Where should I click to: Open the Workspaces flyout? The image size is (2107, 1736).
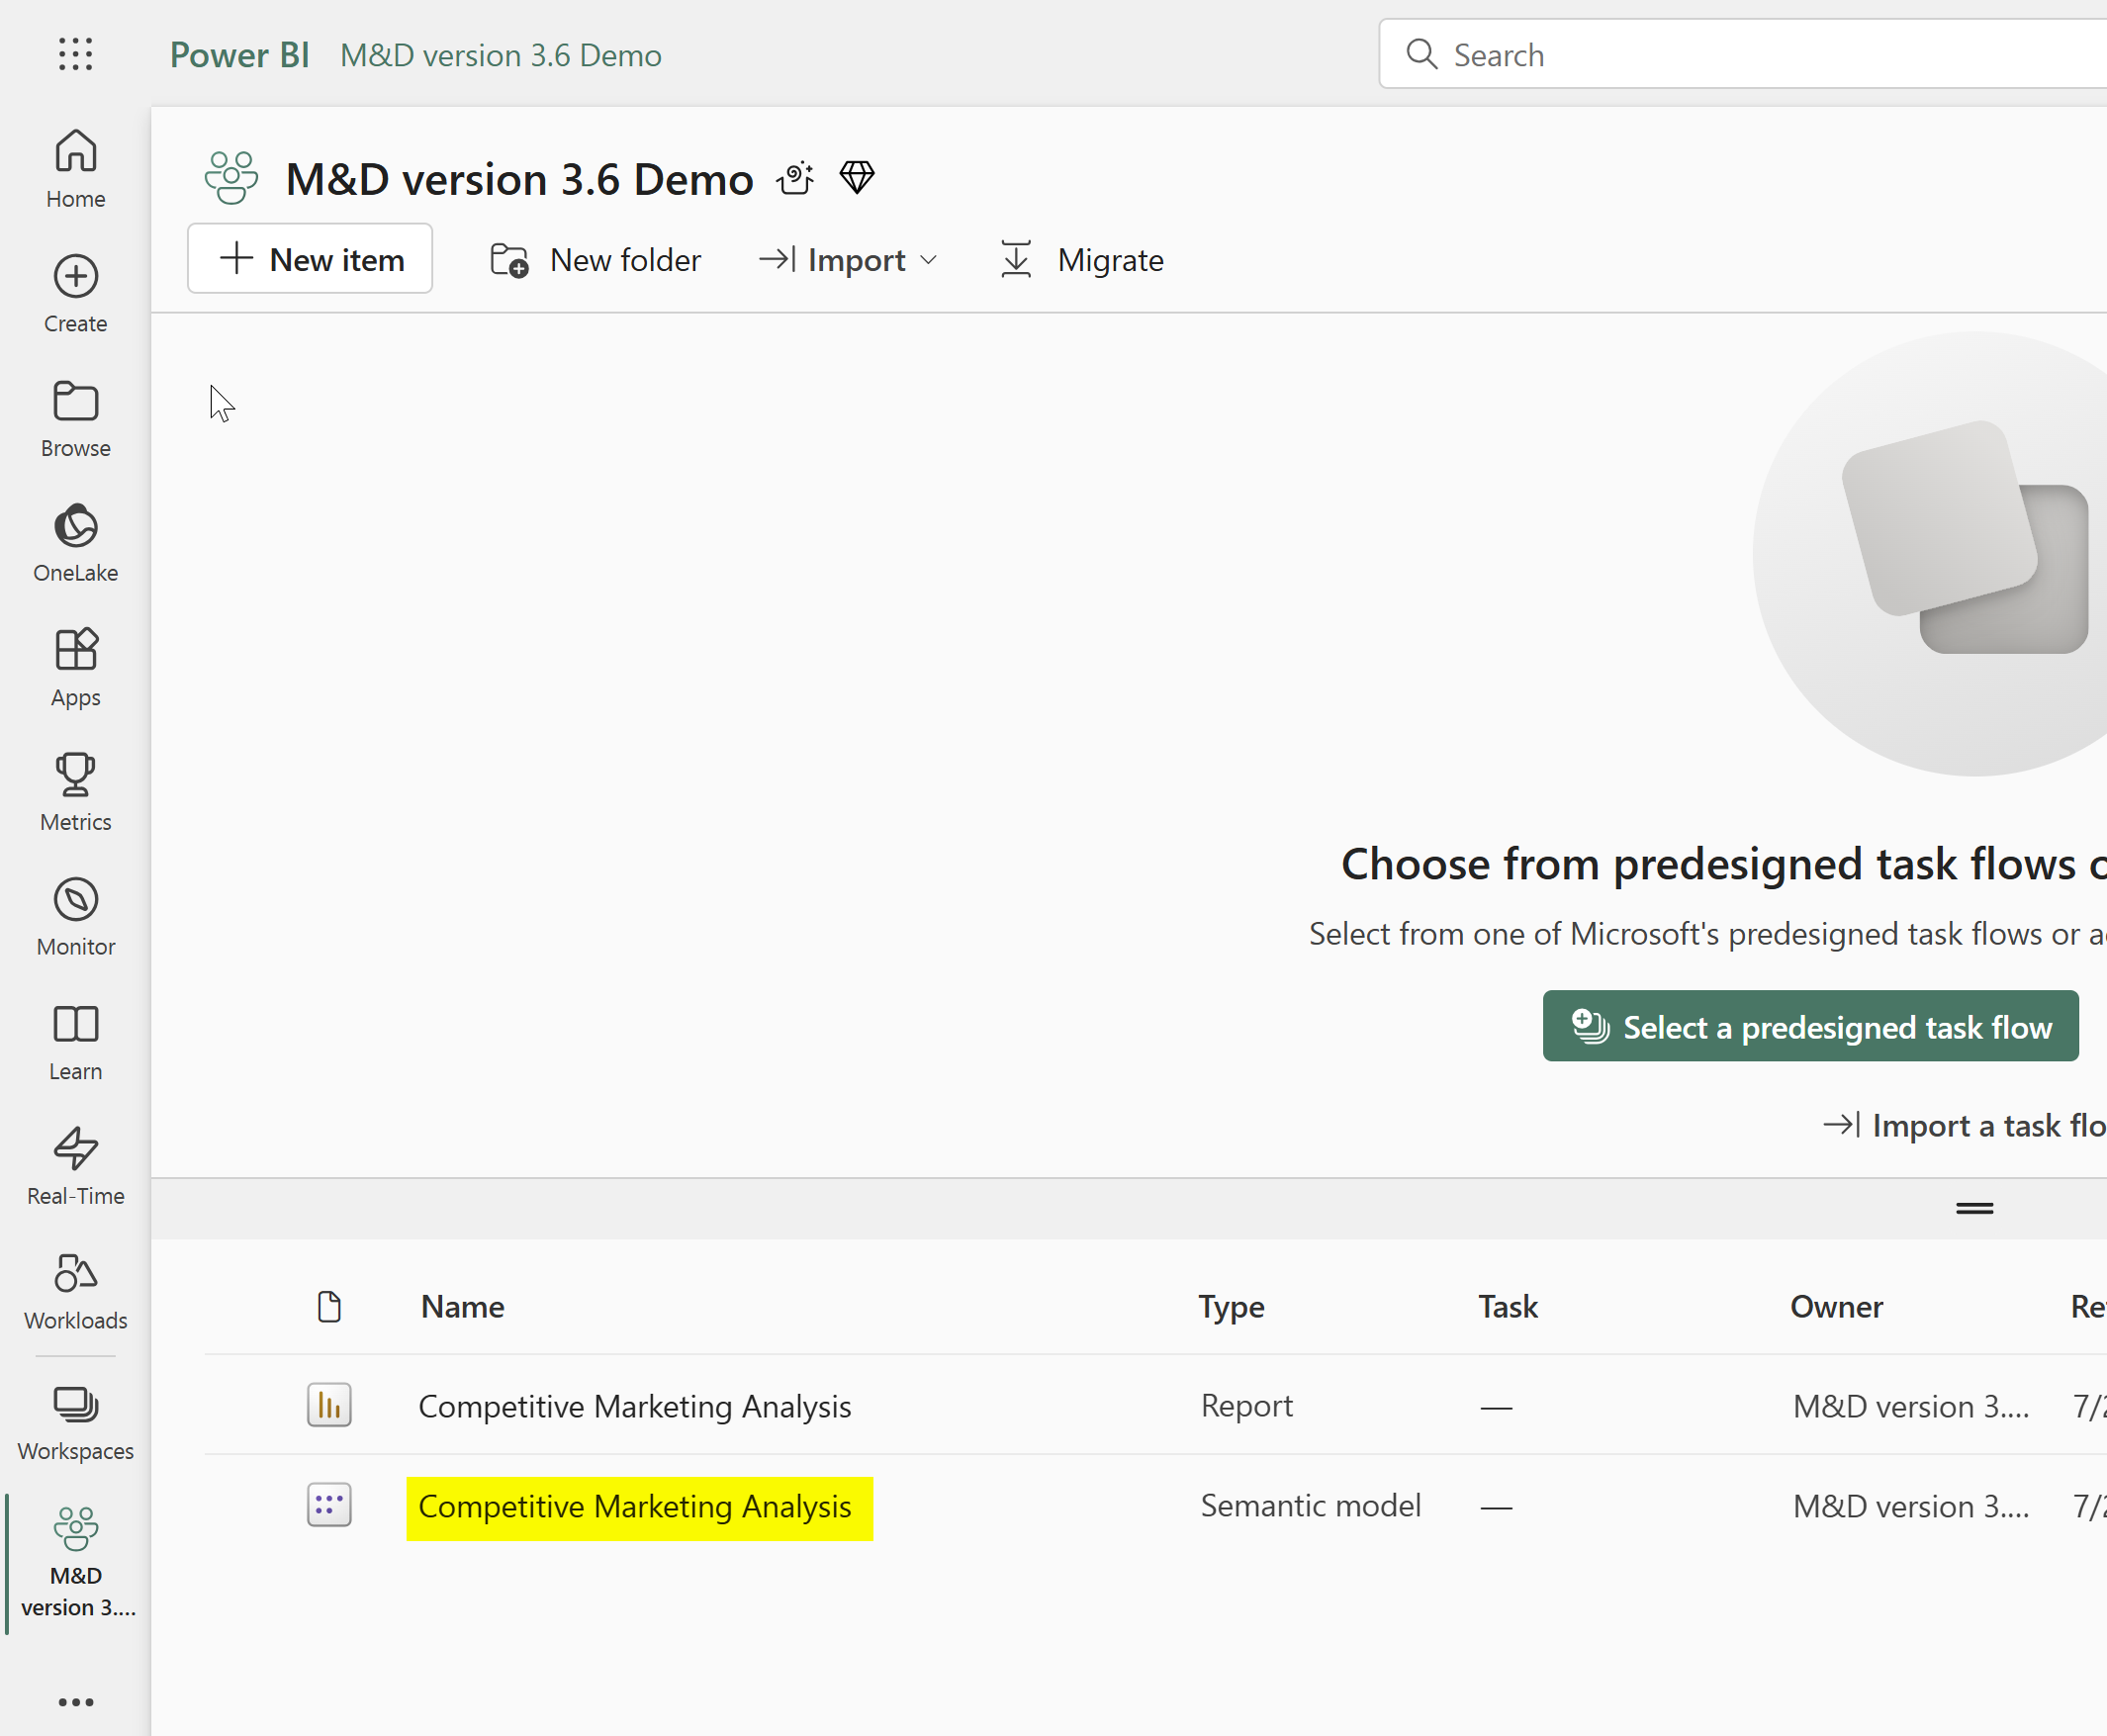75,1424
